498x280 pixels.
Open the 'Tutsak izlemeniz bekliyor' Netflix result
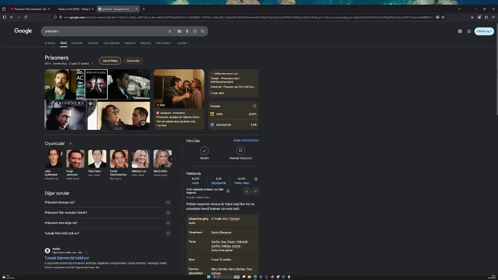pyautogui.click(x=67, y=258)
